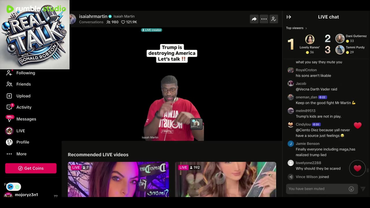The width and height of the screenshot is (370, 208).
Task: Open Messages in the sidebar
Action: pyautogui.click(x=21, y=119)
